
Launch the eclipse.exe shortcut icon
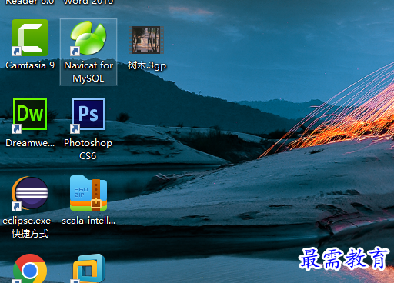click(x=30, y=194)
